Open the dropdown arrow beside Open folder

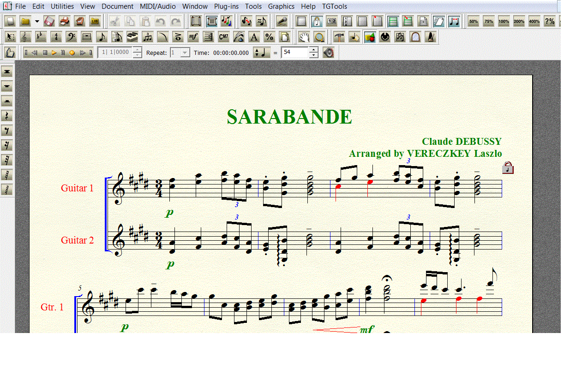(x=37, y=21)
